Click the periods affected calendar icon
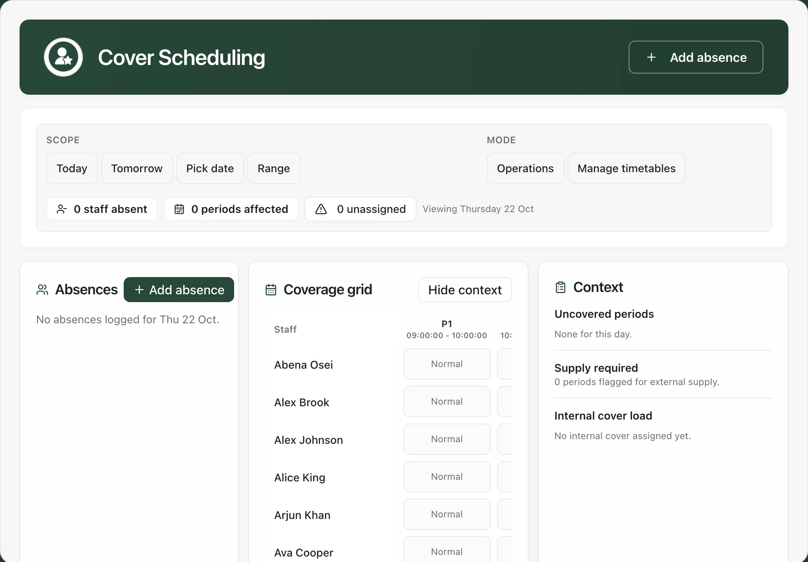 click(179, 209)
